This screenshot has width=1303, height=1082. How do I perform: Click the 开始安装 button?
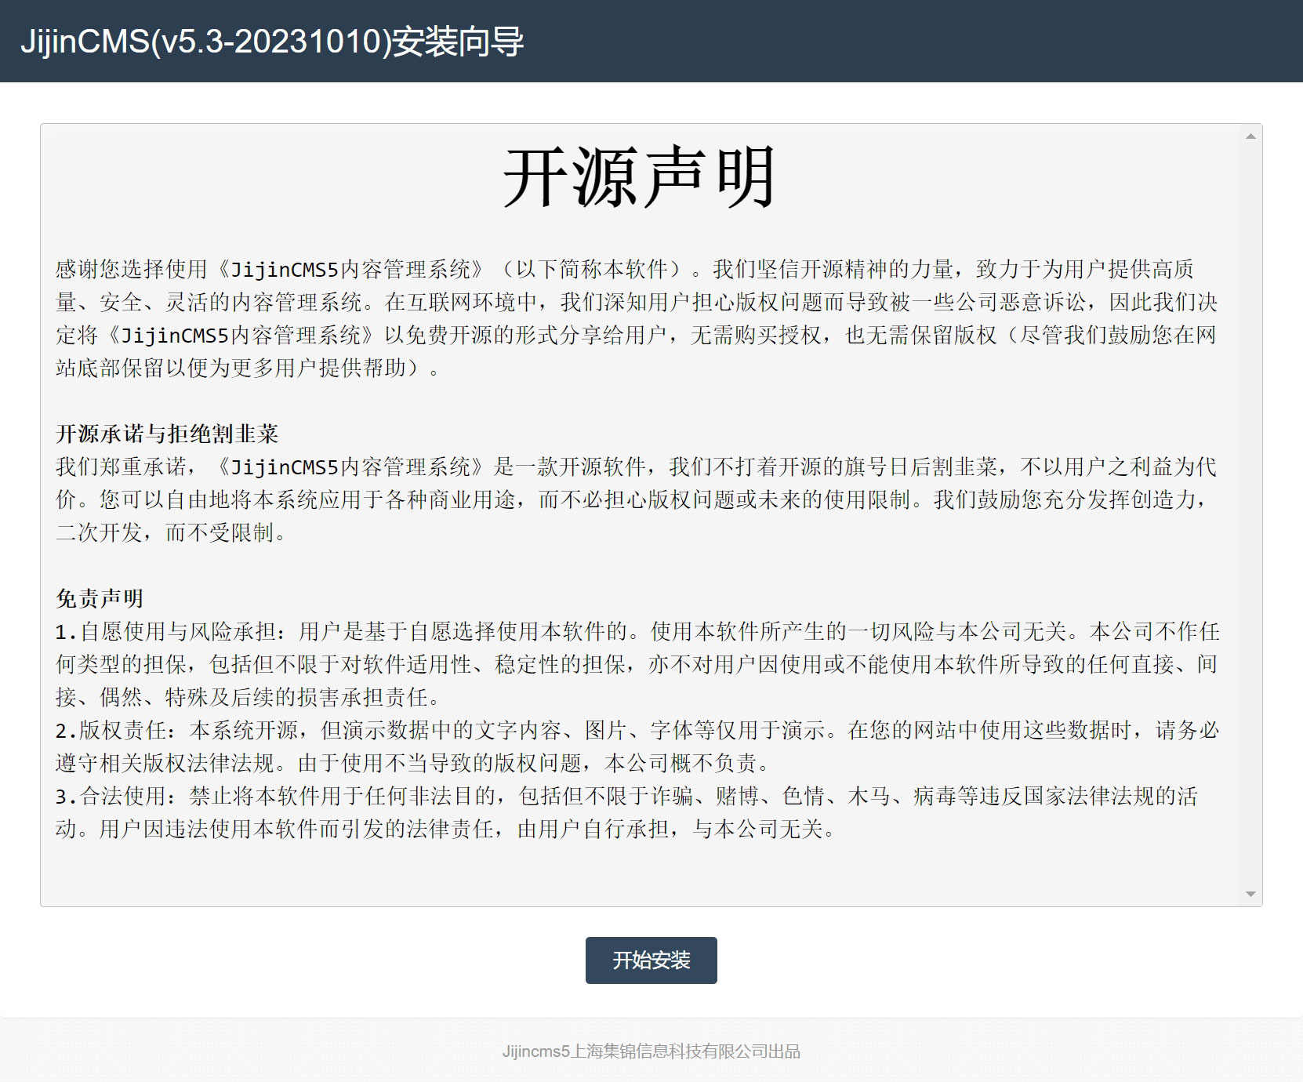(x=651, y=960)
